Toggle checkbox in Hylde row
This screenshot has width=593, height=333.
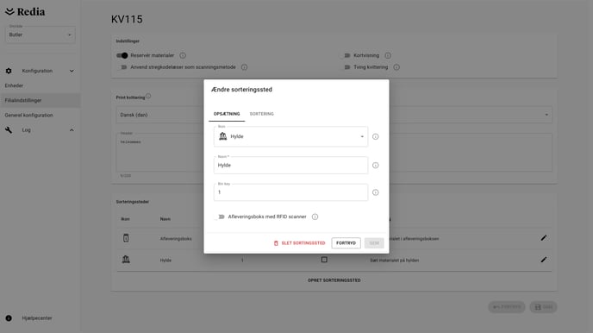pyautogui.click(x=324, y=260)
